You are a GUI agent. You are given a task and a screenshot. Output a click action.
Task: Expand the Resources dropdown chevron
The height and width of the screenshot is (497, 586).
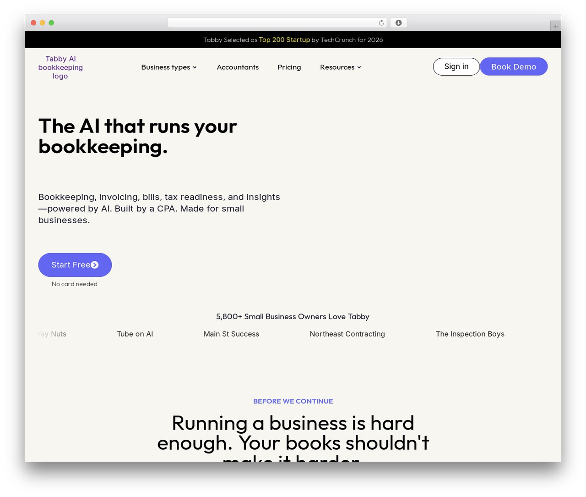359,67
